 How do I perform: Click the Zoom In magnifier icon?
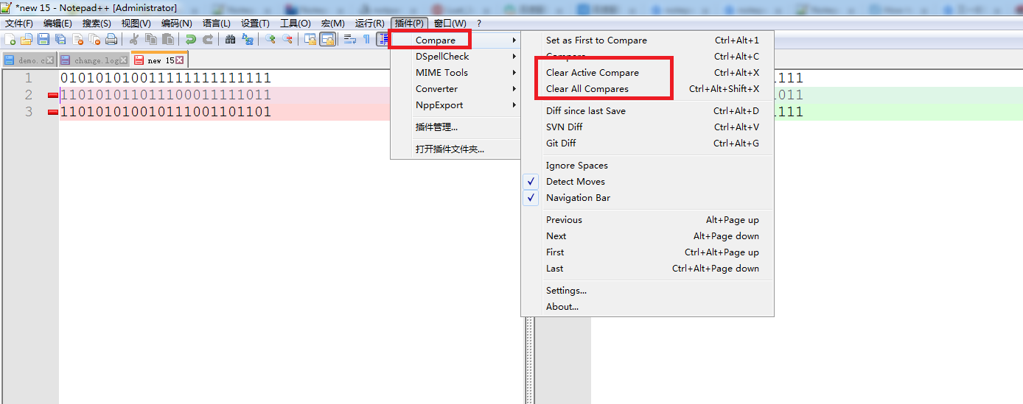pyautogui.click(x=270, y=39)
